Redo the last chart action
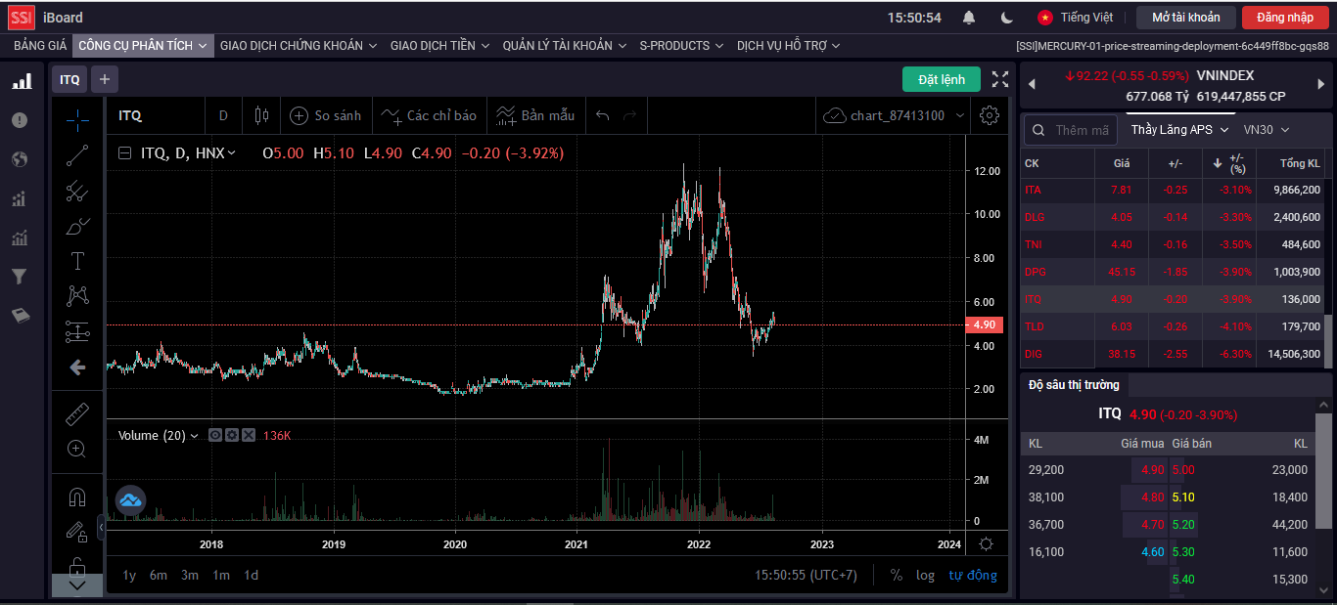 629,115
